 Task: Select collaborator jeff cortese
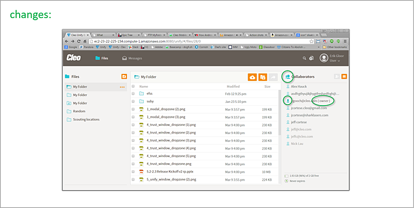(299, 122)
